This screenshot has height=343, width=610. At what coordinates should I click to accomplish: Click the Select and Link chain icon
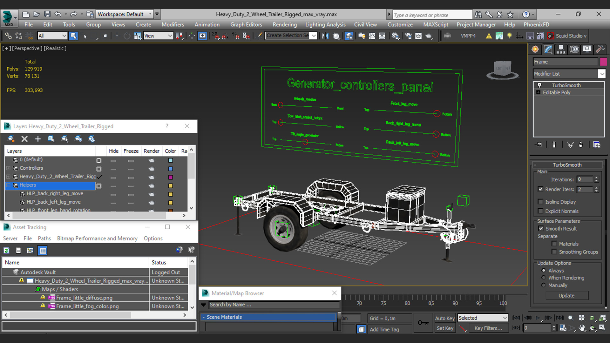click(x=8, y=36)
